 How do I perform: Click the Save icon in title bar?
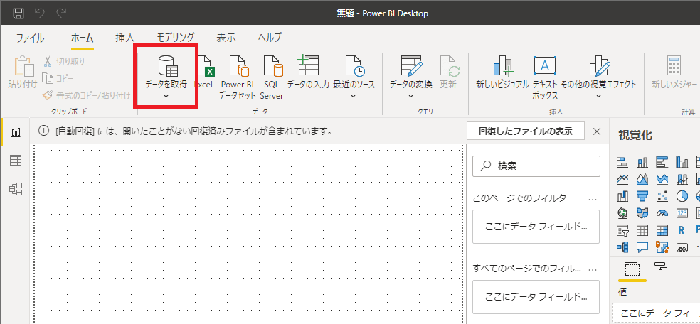[x=18, y=13]
